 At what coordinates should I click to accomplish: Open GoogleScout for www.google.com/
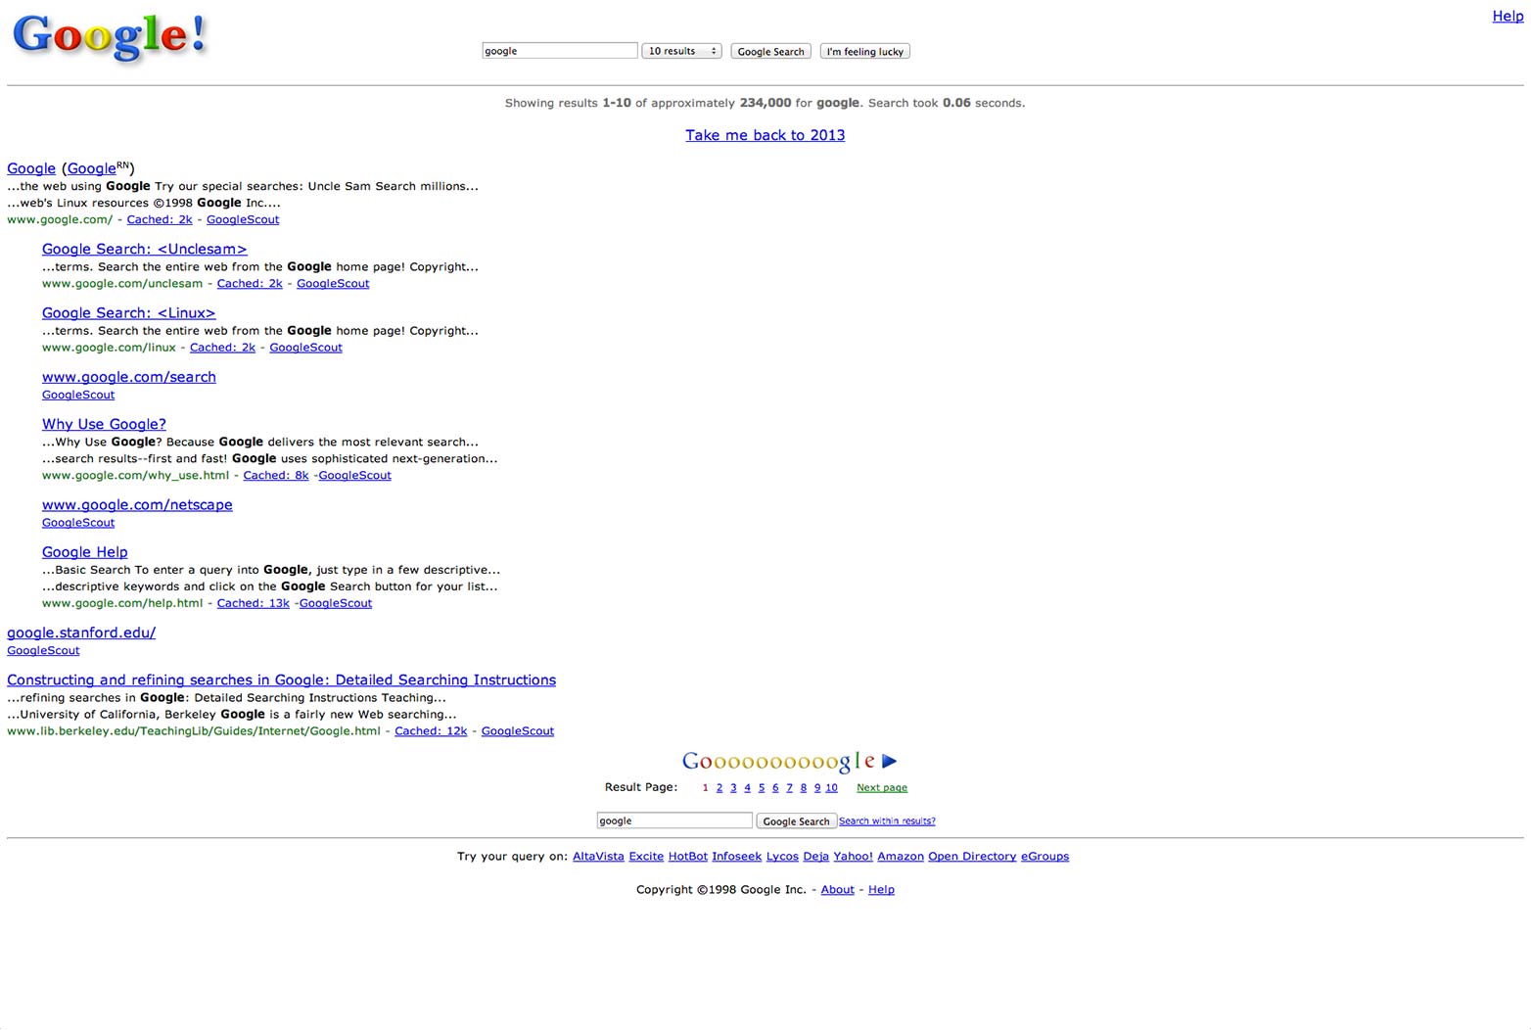tap(243, 219)
